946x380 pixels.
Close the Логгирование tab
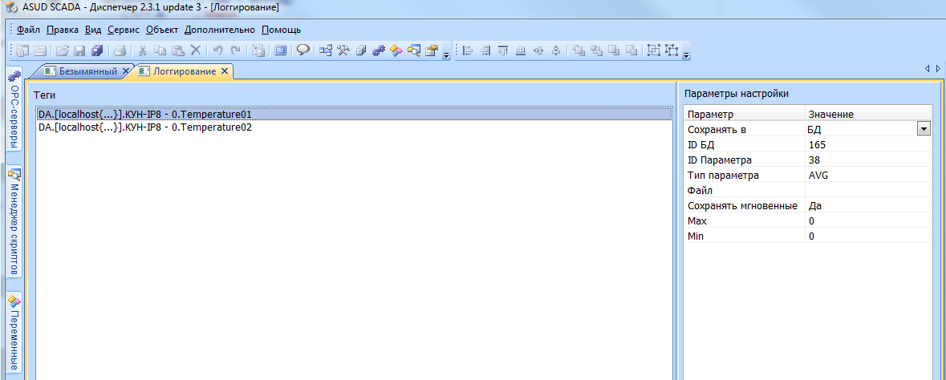click(225, 71)
